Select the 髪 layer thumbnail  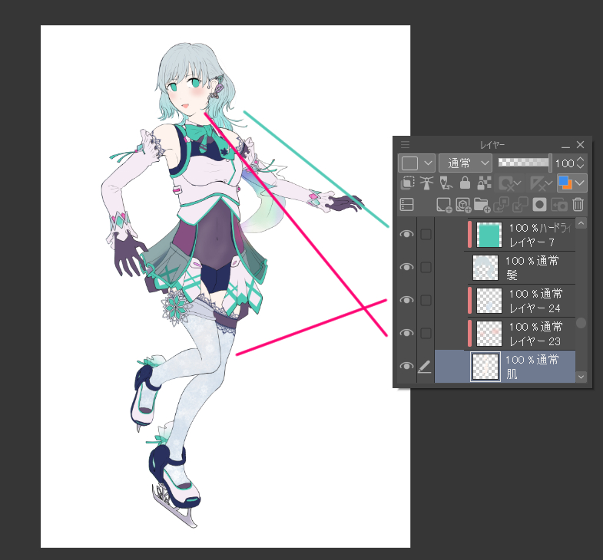[x=485, y=268]
